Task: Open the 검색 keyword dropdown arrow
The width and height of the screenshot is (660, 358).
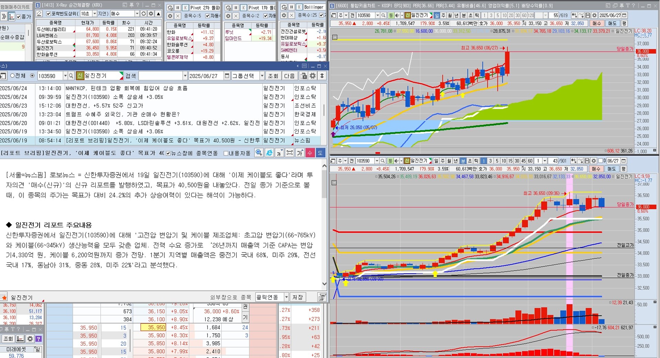Action: (x=185, y=76)
